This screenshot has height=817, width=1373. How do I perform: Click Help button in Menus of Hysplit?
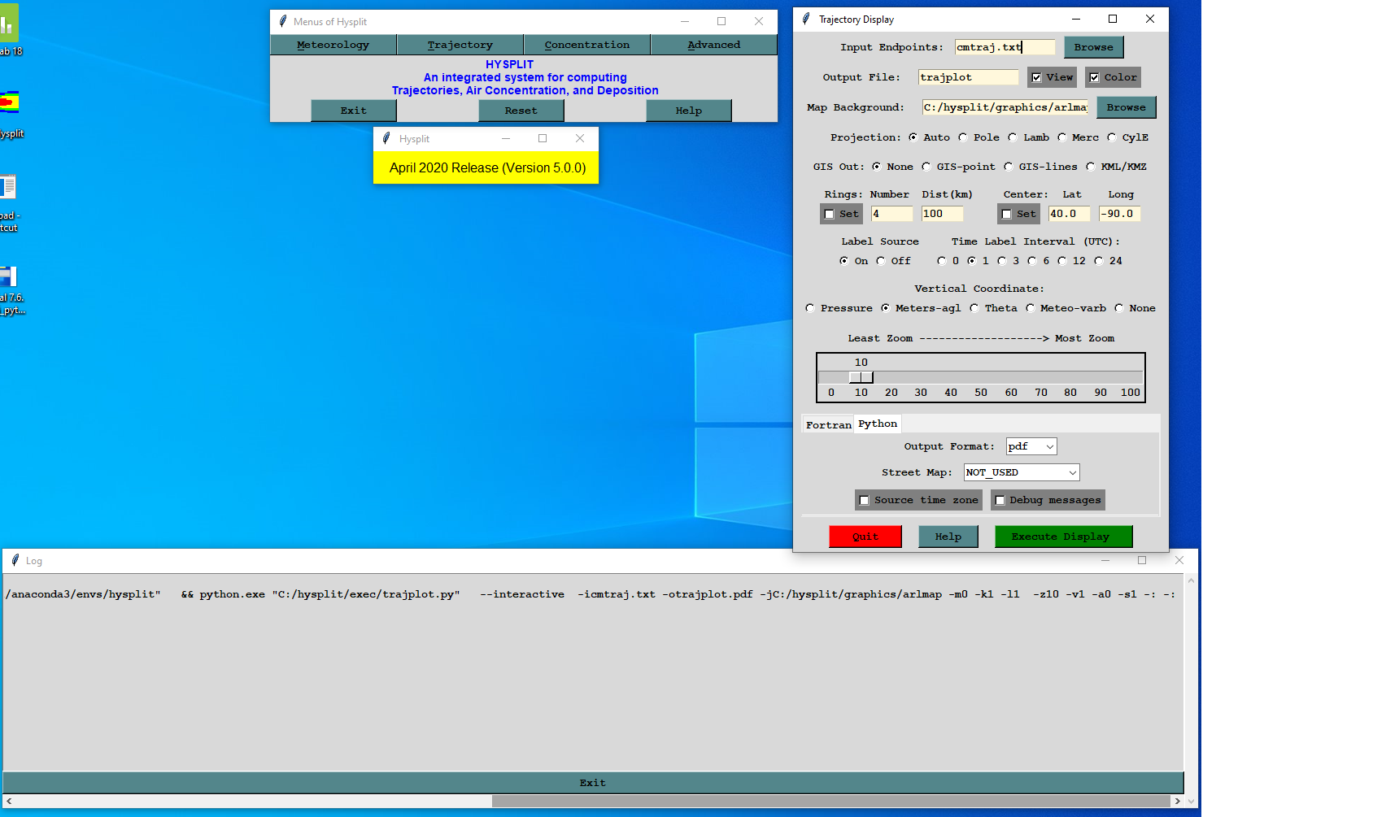[x=688, y=111]
